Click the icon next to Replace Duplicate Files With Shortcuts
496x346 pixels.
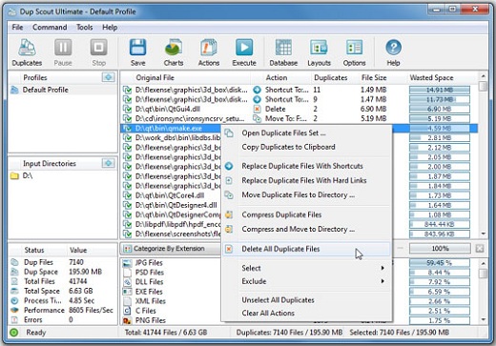(x=229, y=166)
